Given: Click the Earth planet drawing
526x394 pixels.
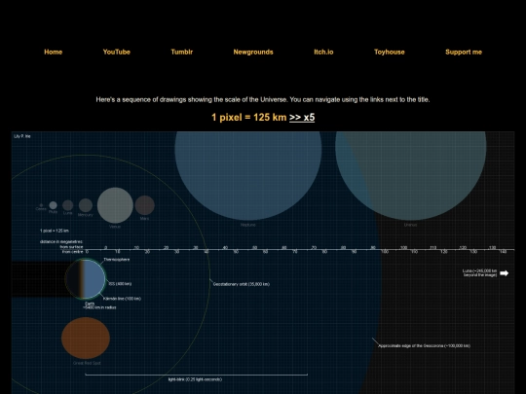Looking at the screenshot, I should pyautogui.click(x=86, y=279).
